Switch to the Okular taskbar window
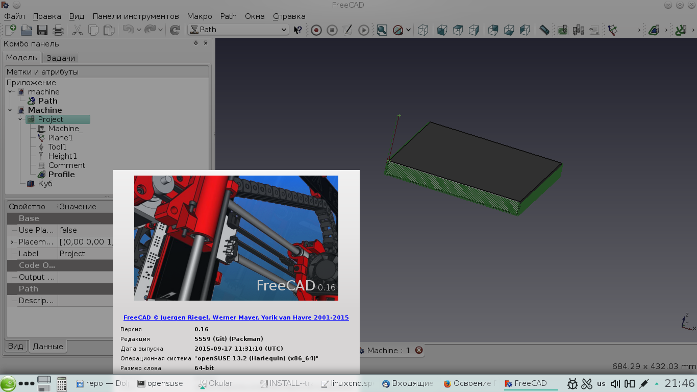 (215, 383)
